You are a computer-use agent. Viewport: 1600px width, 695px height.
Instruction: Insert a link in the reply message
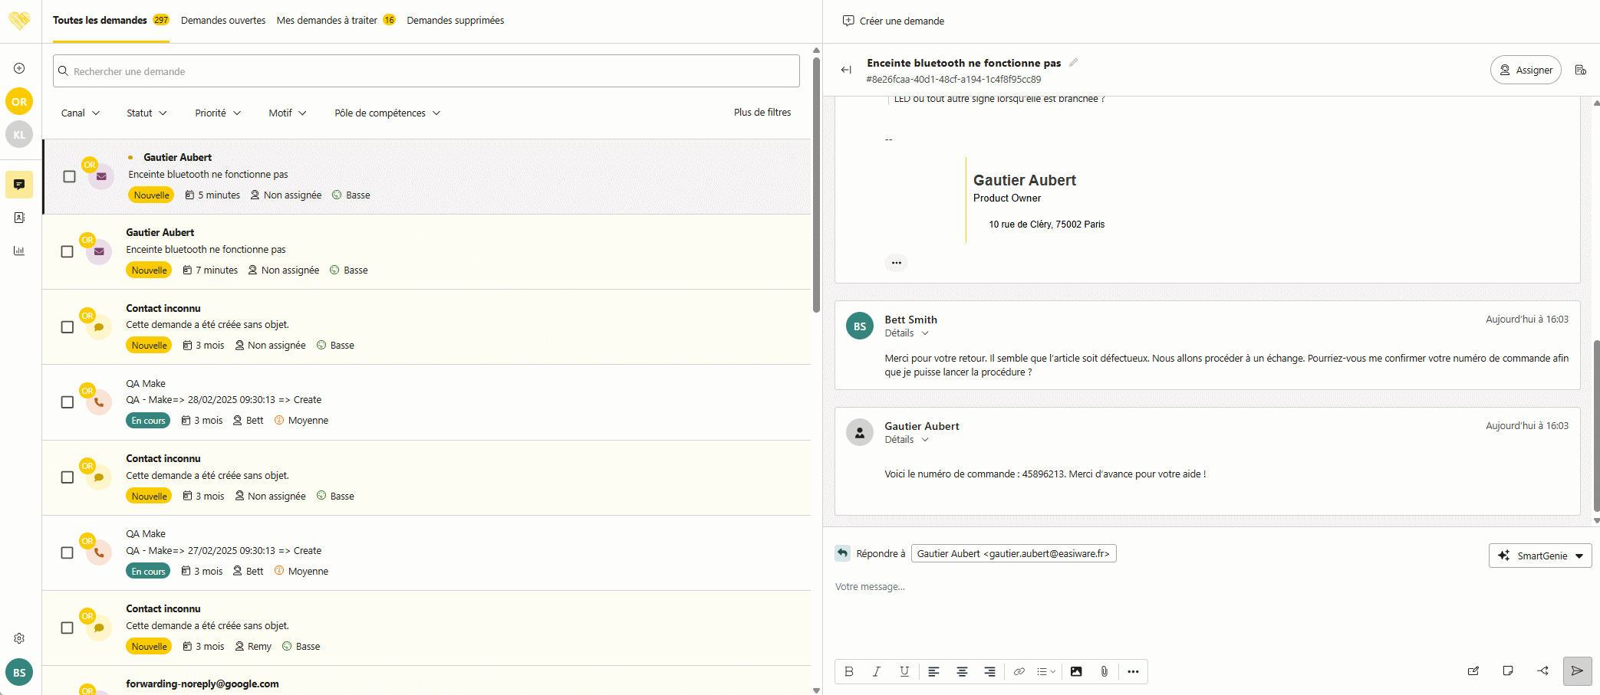click(x=1019, y=671)
